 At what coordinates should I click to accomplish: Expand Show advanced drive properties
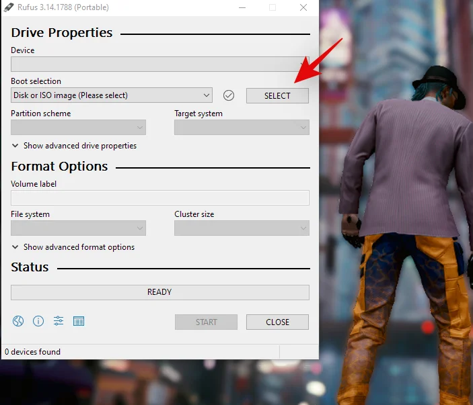coord(74,146)
